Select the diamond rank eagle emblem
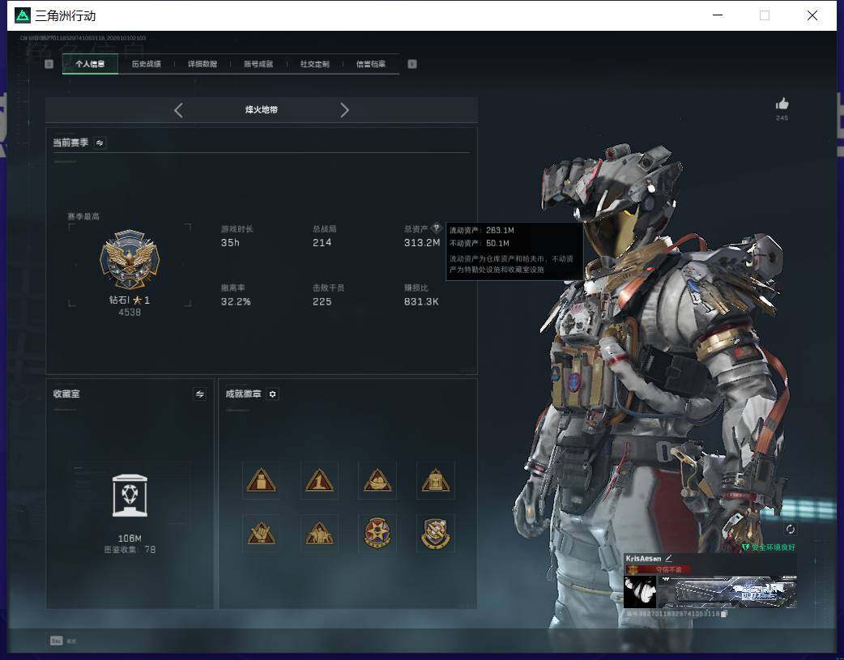Viewport: 844px width, 660px height. pos(130,259)
